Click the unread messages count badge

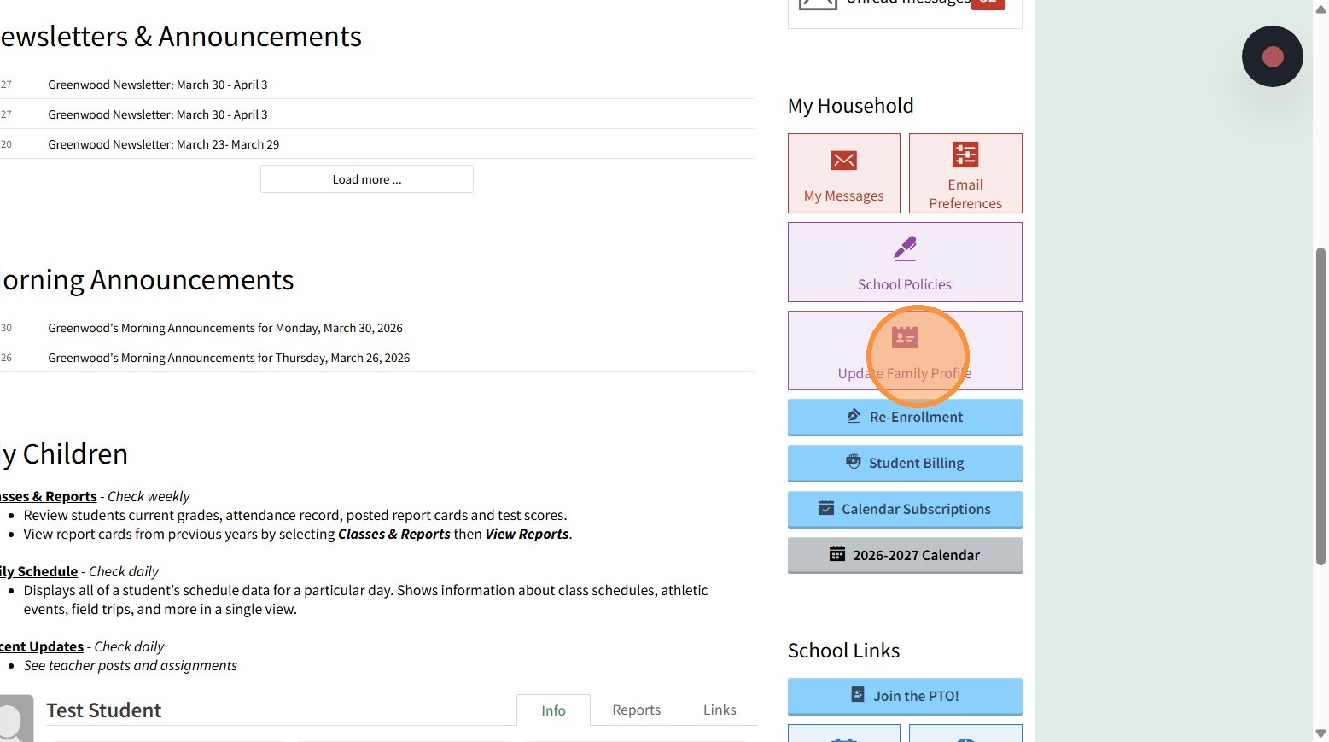(x=988, y=3)
